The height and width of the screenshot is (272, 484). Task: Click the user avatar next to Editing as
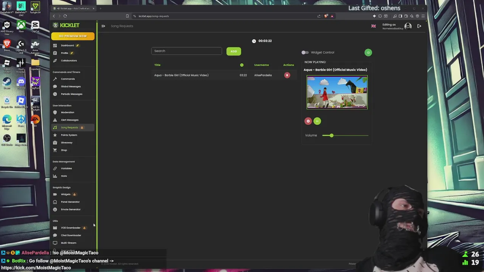click(x=408, y=26)
